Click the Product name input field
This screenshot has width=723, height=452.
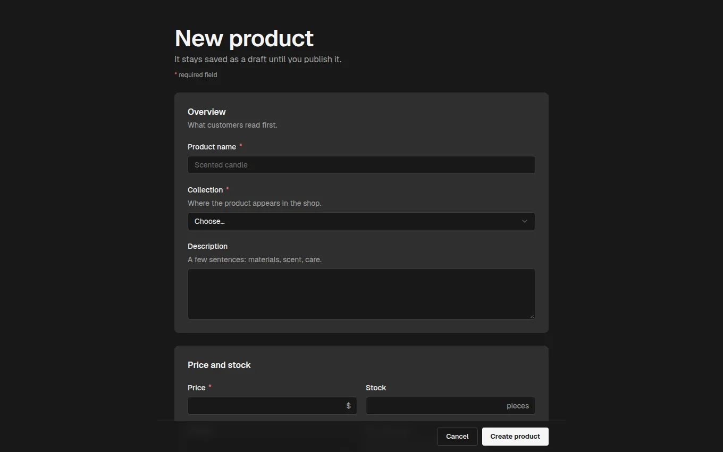361,165
